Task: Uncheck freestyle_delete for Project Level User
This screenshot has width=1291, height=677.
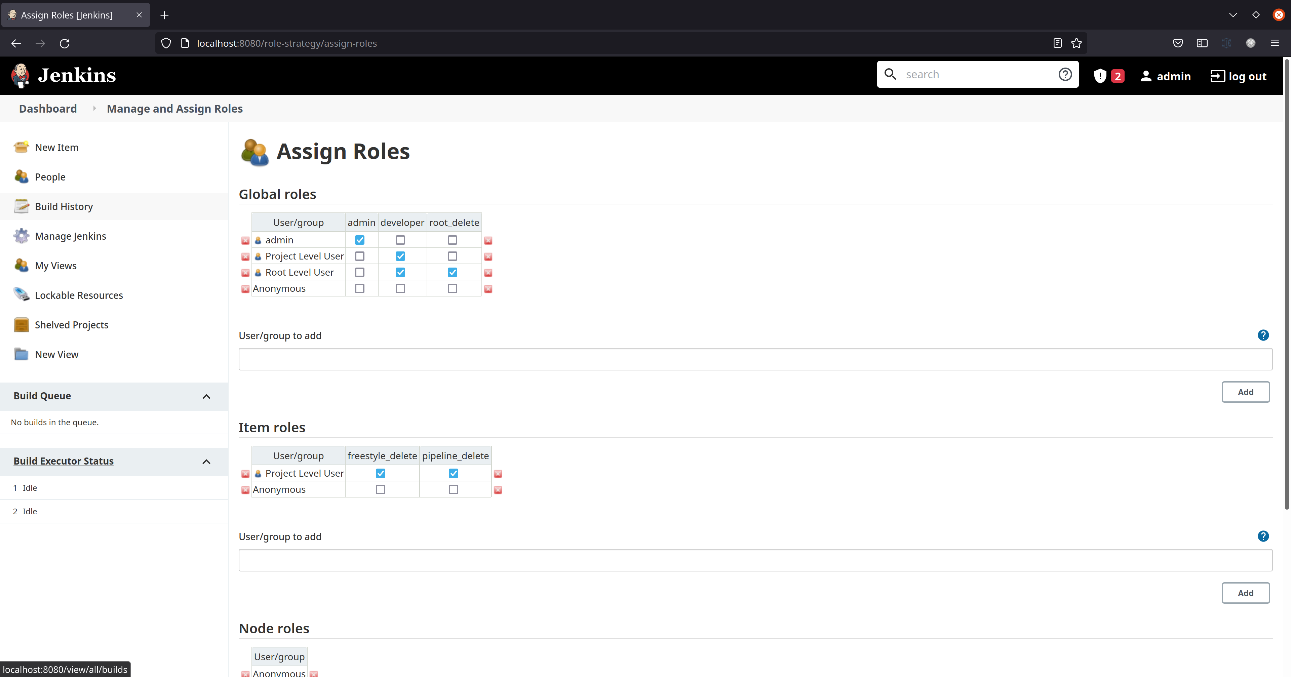Action: (x=381, y=473)
